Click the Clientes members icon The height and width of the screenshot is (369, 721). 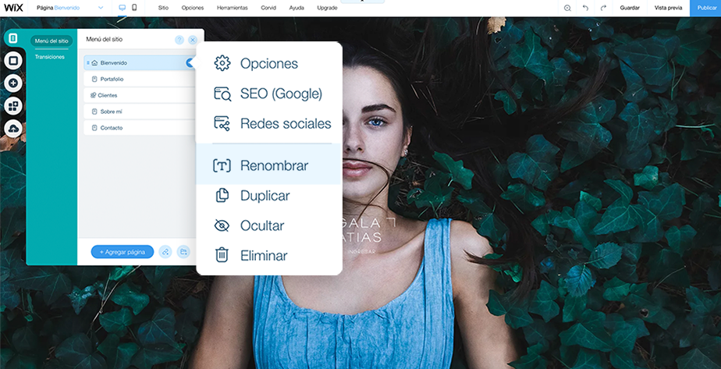pos(94,95)
